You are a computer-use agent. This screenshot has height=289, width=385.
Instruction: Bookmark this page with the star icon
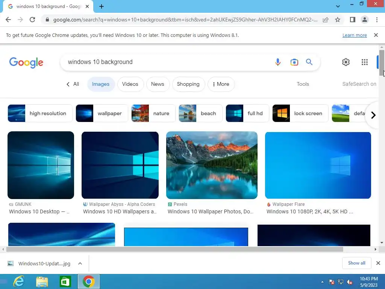pyautogui.click(x=338, y=20)
